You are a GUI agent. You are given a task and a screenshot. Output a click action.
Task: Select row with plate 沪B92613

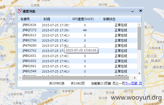point(78,35)
